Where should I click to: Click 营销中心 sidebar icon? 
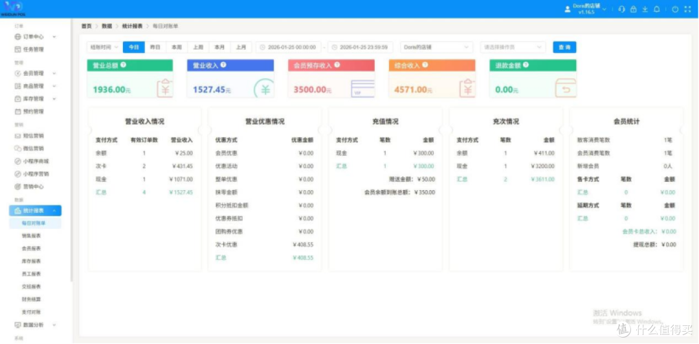(x=18, y=187)
